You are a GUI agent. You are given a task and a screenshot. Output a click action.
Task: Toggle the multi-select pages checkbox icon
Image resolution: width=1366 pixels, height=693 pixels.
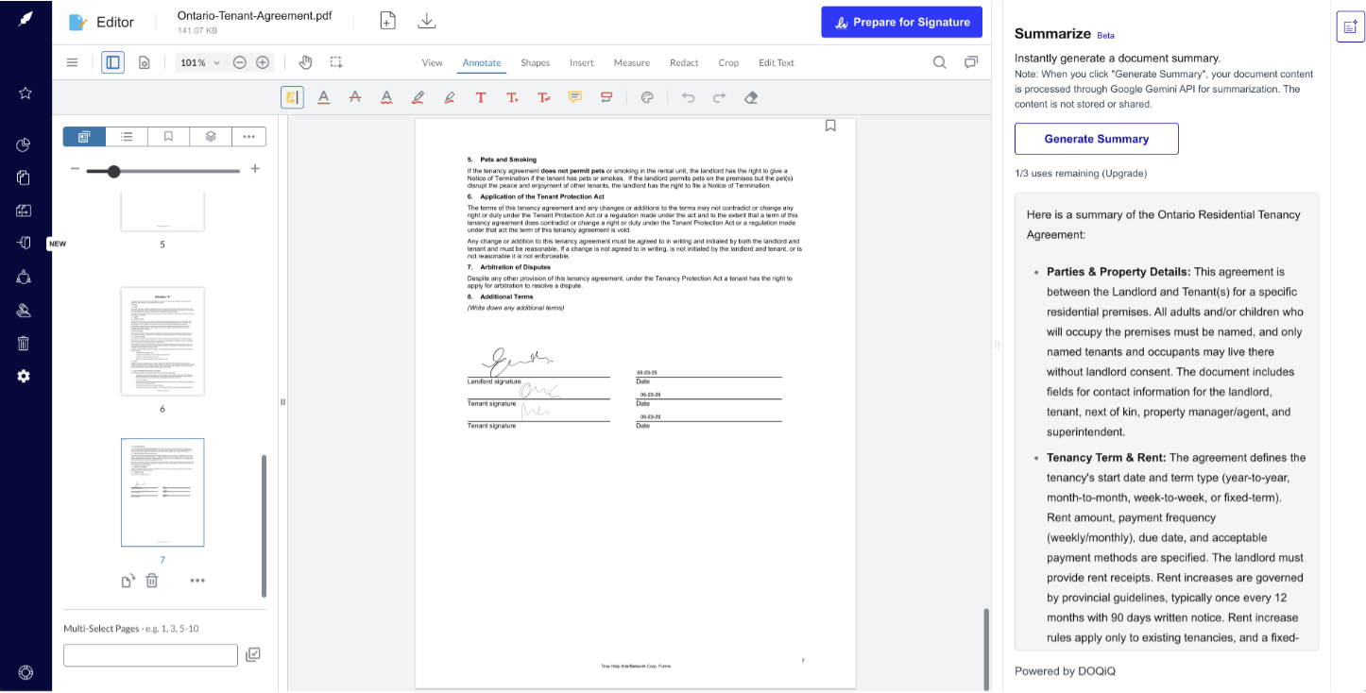pyautogui.click(x=253, y=654)
